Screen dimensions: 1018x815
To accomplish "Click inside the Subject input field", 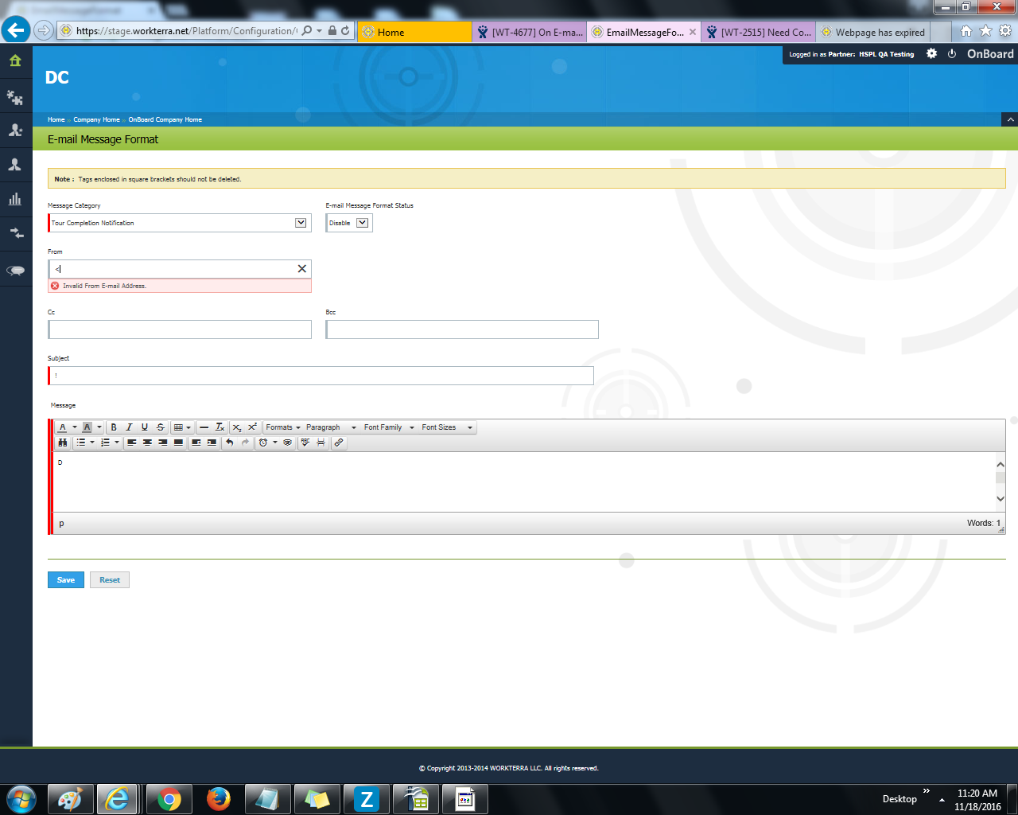I will [321, 376].
